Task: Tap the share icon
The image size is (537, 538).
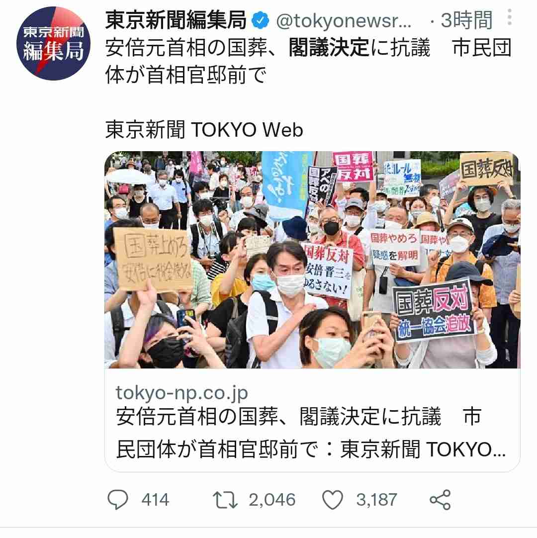Action: coord(440,500)
